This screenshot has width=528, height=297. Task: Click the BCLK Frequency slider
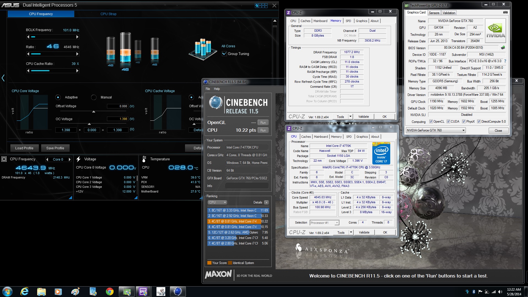tap(53, 37)
